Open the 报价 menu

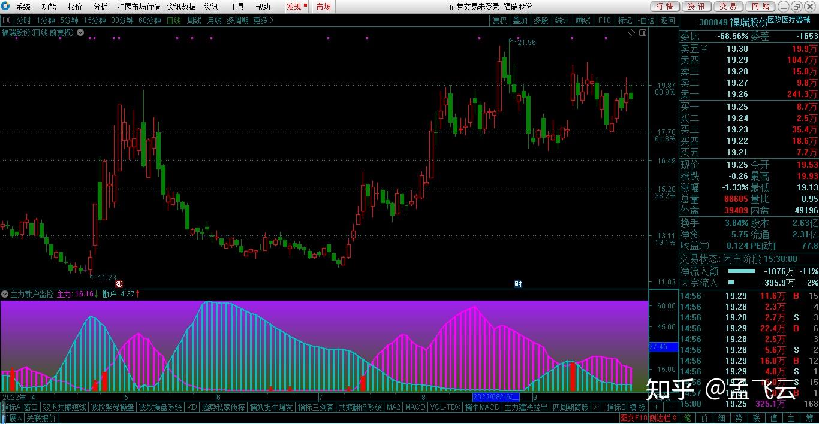(75, 7)
